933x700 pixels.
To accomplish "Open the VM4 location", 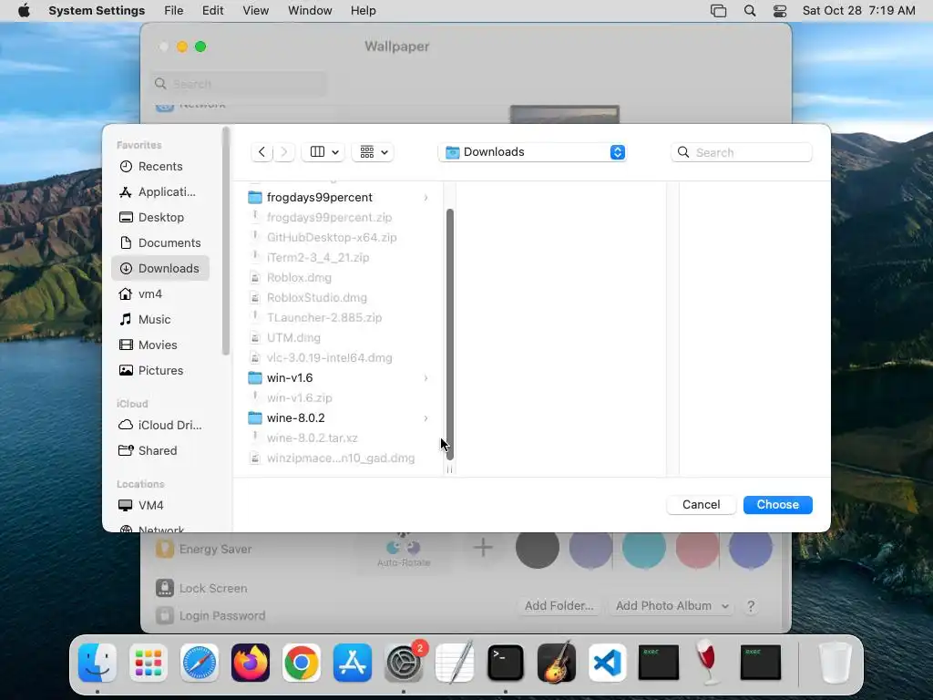I will click(x=160, y=505).
